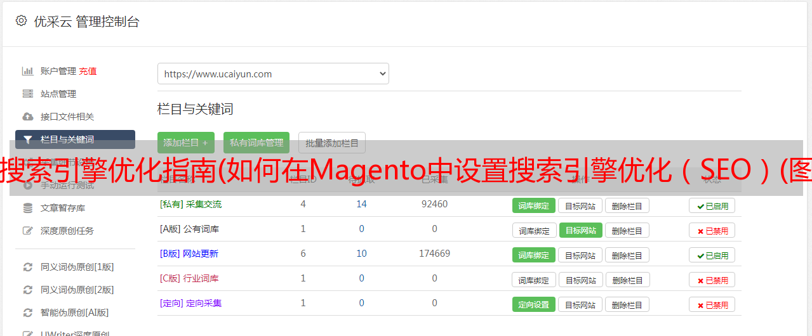This screenshot has width=812, height=336.
Task: Click the 定向设置 button for 定向采集
Action: pos(534,304)
